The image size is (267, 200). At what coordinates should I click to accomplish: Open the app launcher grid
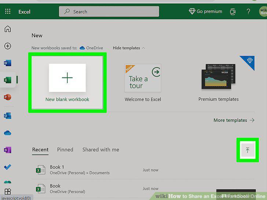pyautogui.click(x=8, y=11)
